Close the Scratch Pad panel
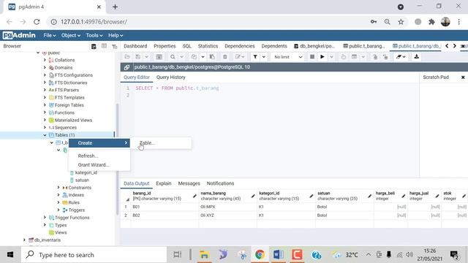 click(x=463, y=77)
